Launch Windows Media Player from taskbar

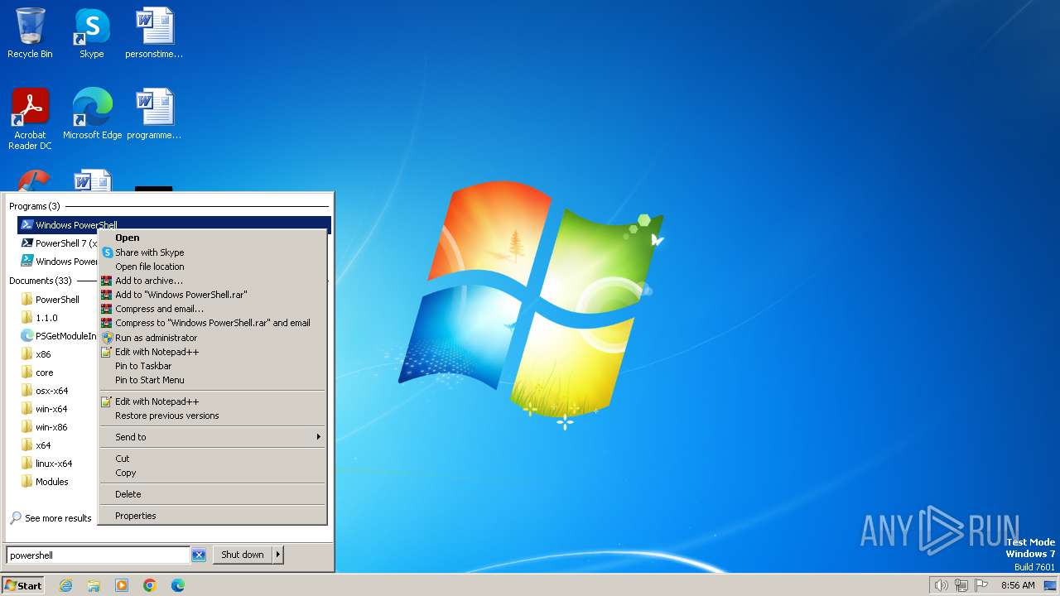tap(122, 585)
